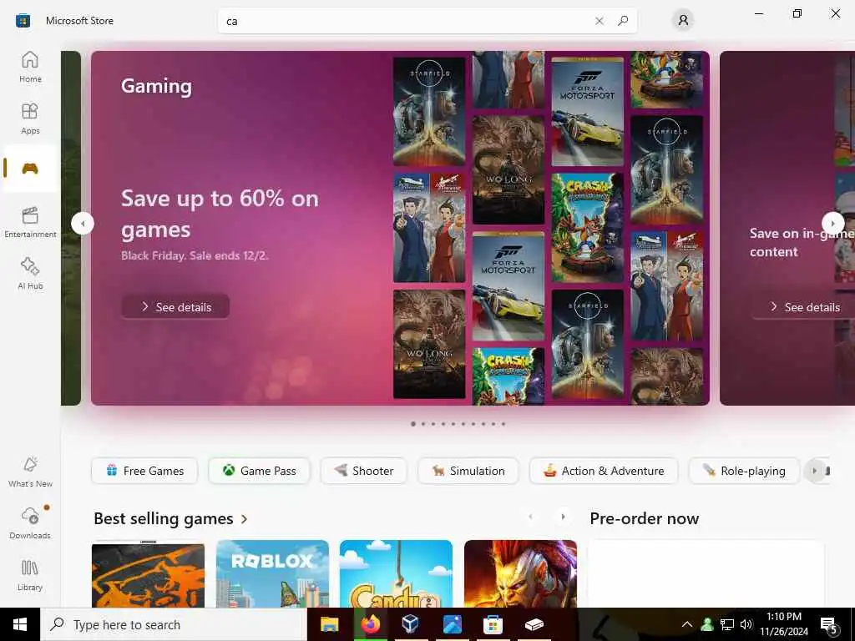Select the Simulation category chip
The width and height of the screenshot is (855, 641).
click(x=468, y=471)
